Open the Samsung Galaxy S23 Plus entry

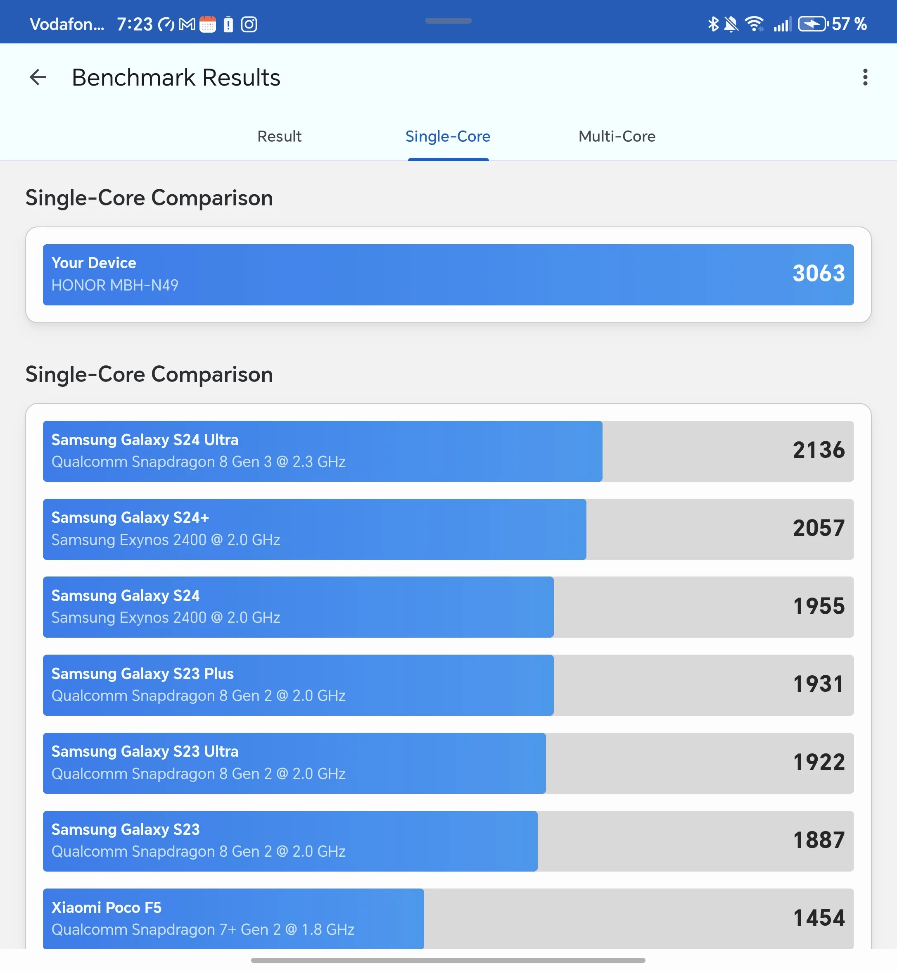[448, 685]
